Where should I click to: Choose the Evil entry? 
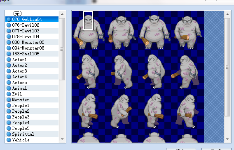[x=32, y=94]
